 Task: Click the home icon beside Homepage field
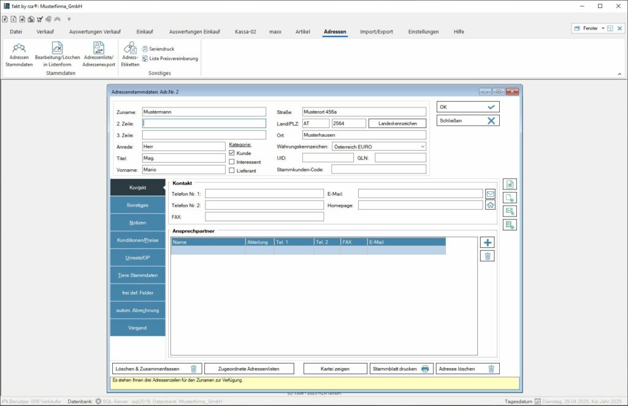(x=490, y=205)
